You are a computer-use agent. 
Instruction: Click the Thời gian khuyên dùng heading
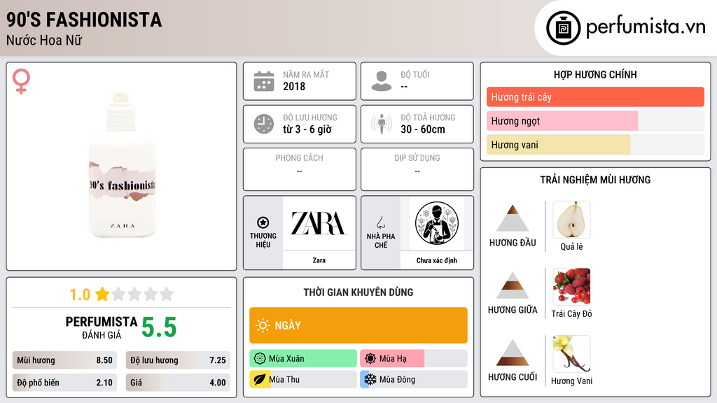tap(358, 292)
